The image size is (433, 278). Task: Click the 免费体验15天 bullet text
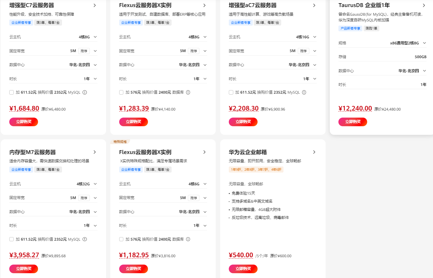tap(244, 193)
